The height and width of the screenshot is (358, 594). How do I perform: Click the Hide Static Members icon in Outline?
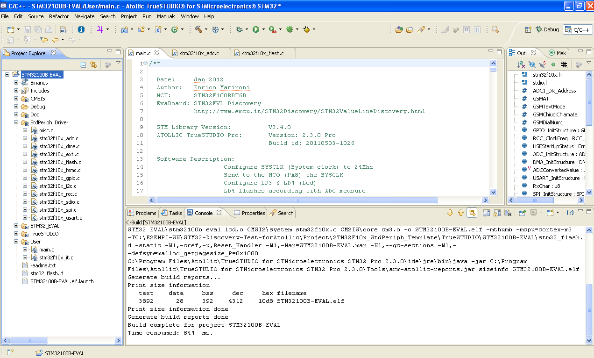point(542,64)
